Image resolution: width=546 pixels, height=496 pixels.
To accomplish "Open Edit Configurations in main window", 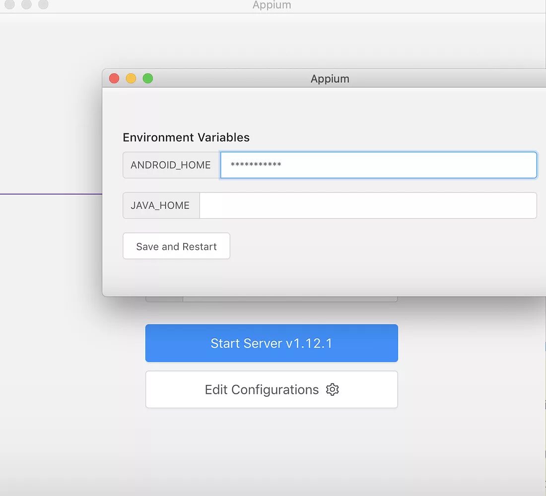I will click(272, 389).
